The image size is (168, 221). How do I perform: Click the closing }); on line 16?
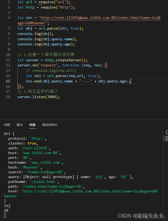coord(21,86)
